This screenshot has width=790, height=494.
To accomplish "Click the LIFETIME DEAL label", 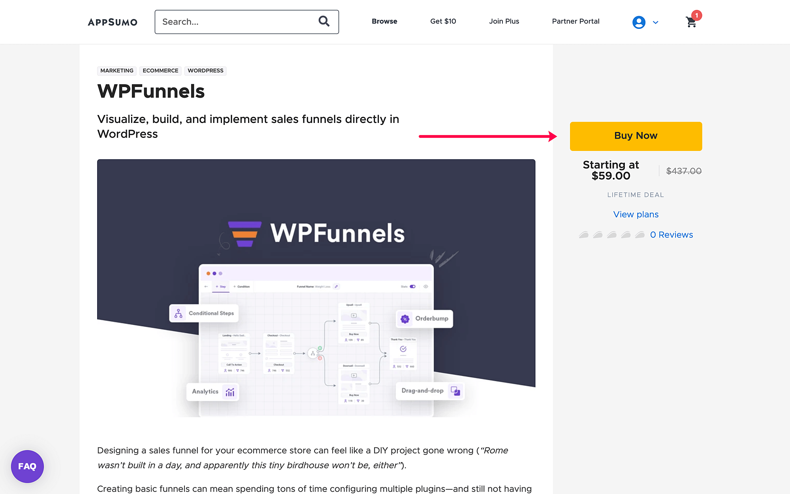I will pos(636,195).
